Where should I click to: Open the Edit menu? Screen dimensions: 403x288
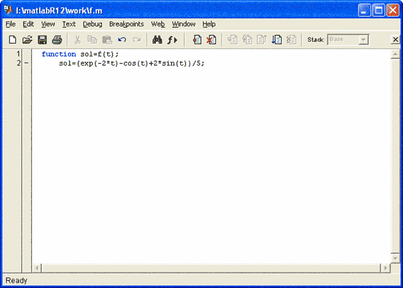click(x=29, y=24)
